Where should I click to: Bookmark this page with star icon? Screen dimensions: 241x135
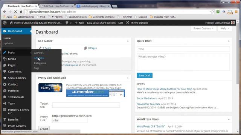[212, 12]
